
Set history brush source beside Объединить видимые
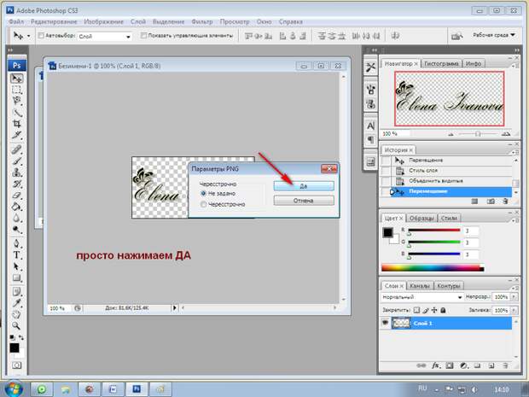coord(386,181)
